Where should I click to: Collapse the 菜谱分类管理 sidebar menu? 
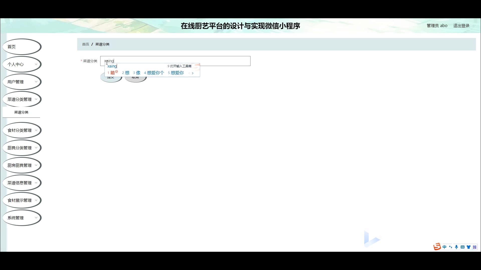click(x=22, y=99)
